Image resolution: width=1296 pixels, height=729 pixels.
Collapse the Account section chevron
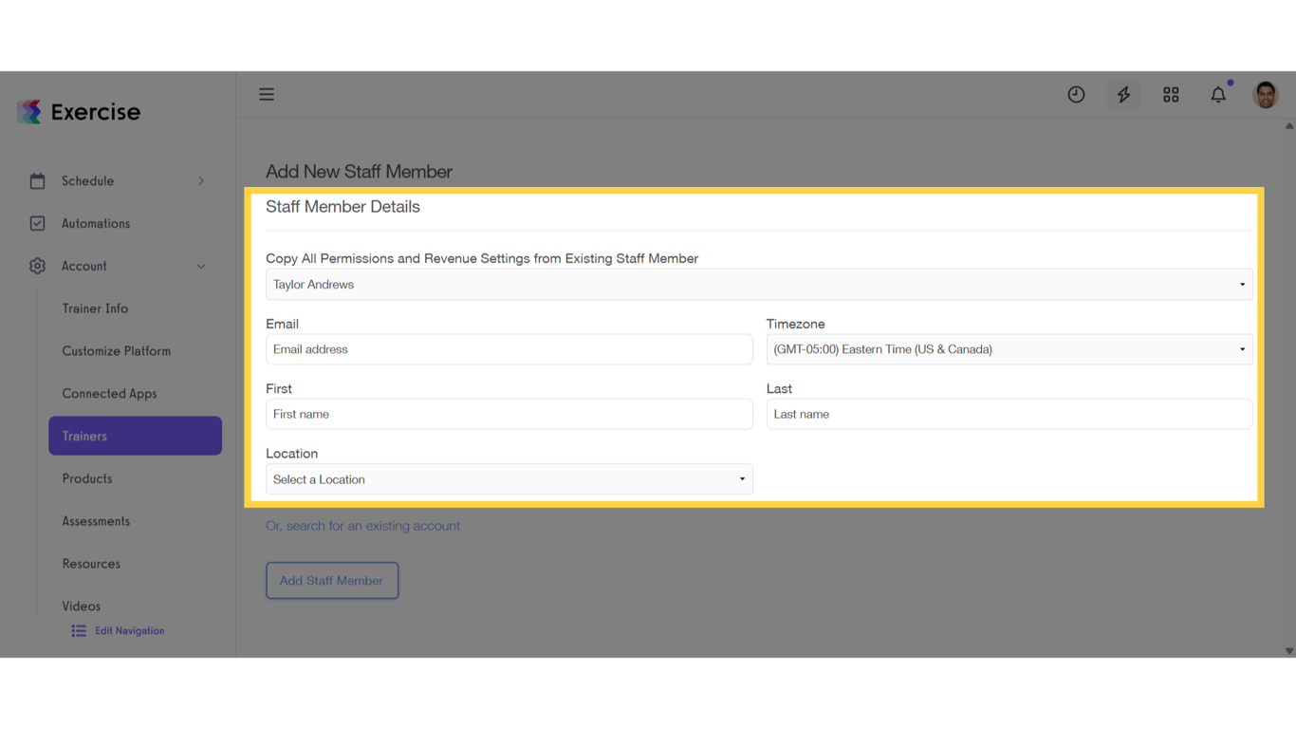point(200,266)
